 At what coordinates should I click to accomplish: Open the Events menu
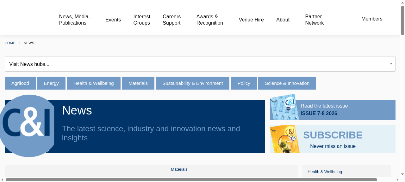click(x=113, y=20)
